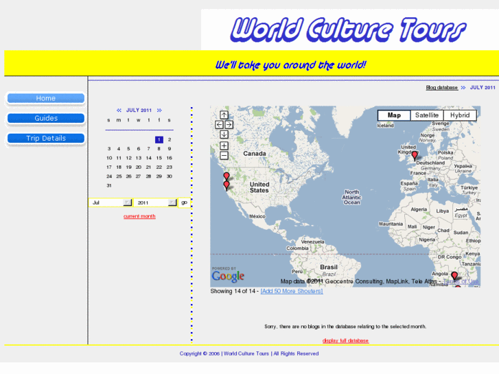499x374 pixels.
Task: Open the month dropdown showing Jul
Action: (110, 202)
